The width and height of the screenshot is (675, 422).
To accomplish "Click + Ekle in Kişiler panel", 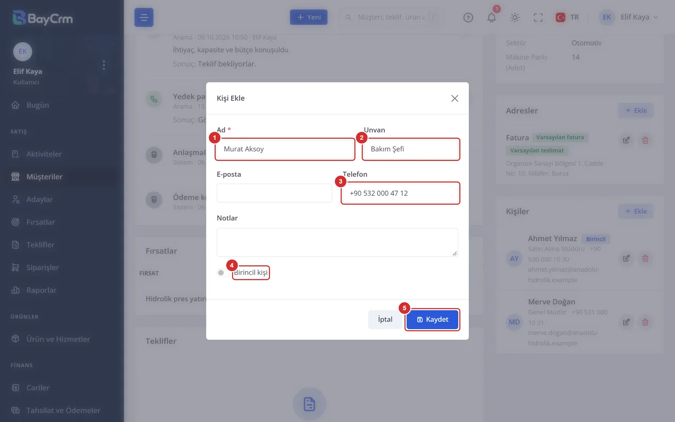I will [636, 212].
